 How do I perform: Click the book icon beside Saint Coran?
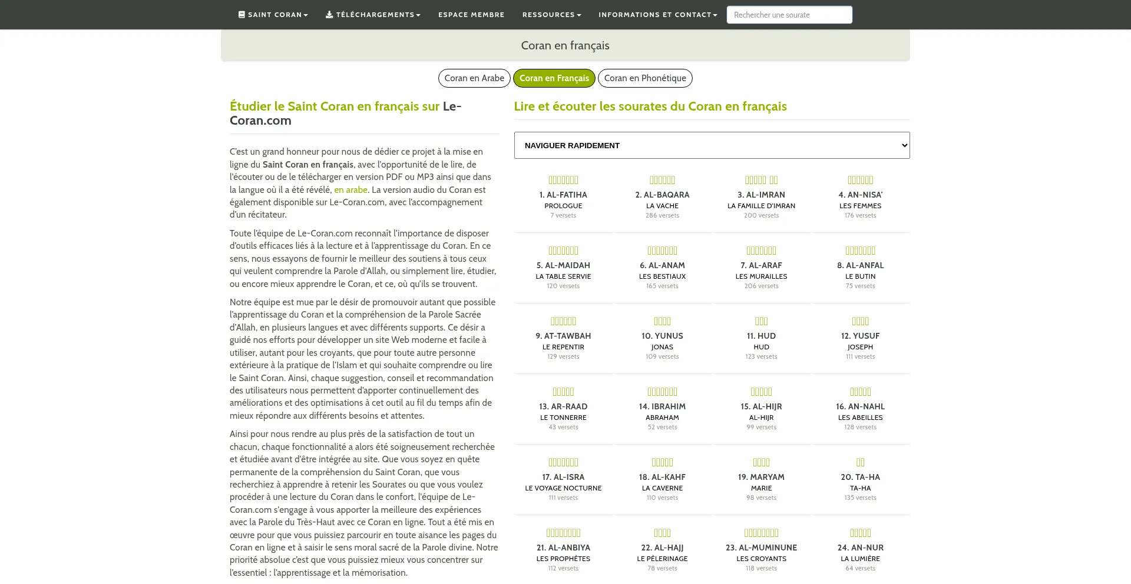pyautogui.click(x=242, y=15)
